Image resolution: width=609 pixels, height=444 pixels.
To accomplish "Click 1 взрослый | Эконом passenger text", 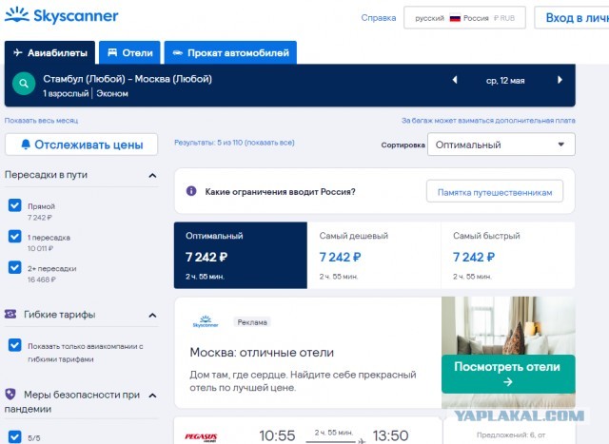I will click(86, 93).
